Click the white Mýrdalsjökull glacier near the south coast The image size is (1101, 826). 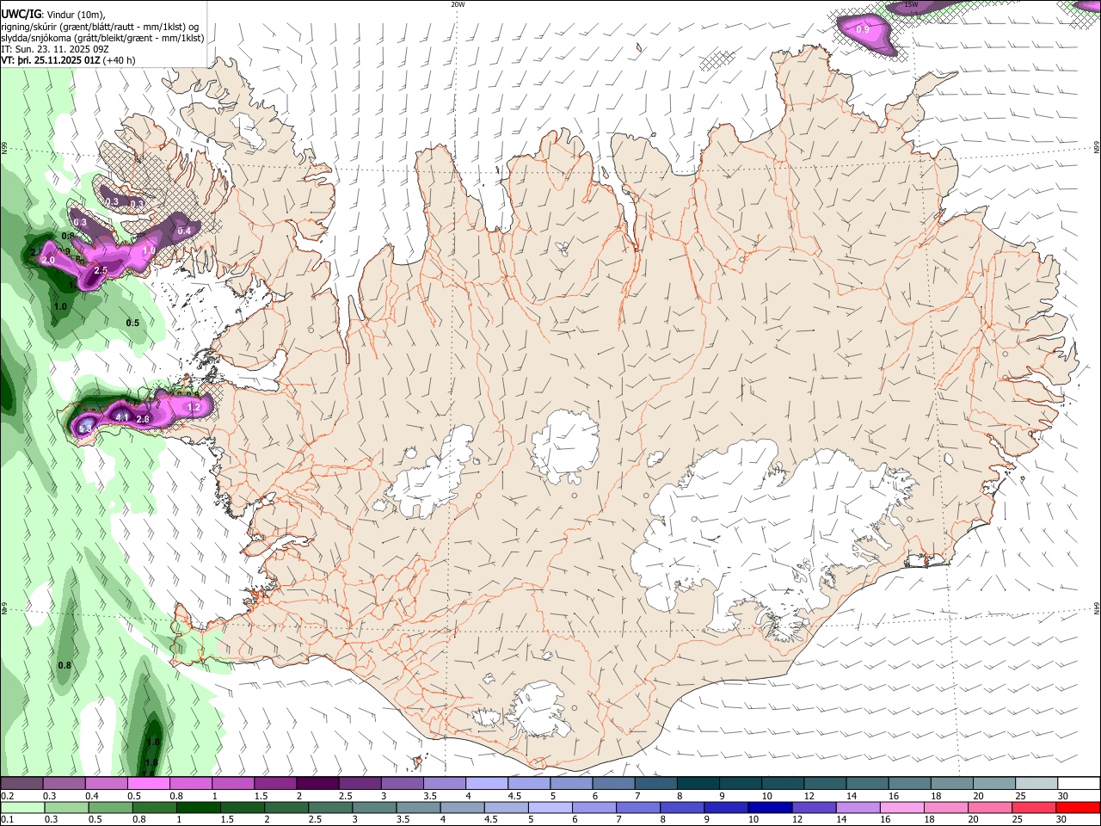coord(538,711)
